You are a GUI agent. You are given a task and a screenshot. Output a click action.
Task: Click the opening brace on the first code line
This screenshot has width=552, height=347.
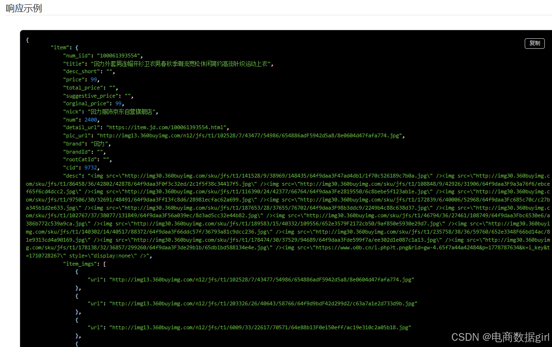pos(27,40)
